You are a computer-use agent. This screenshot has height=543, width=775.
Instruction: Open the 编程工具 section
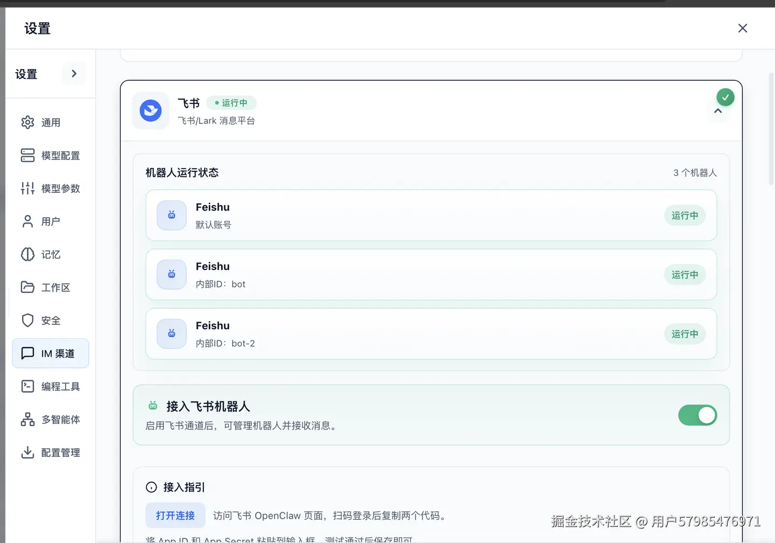[51, 386]
